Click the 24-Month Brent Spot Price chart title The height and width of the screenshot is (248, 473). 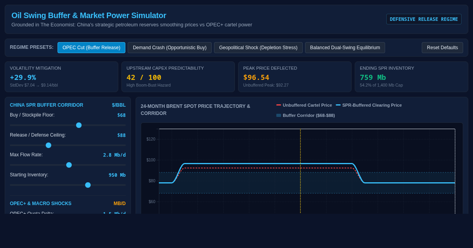click(196, 110)
